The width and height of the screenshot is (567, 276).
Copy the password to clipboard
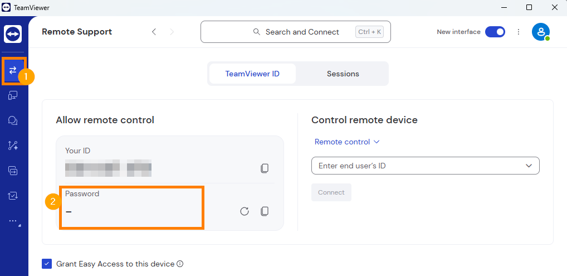[x=265, y=211]
